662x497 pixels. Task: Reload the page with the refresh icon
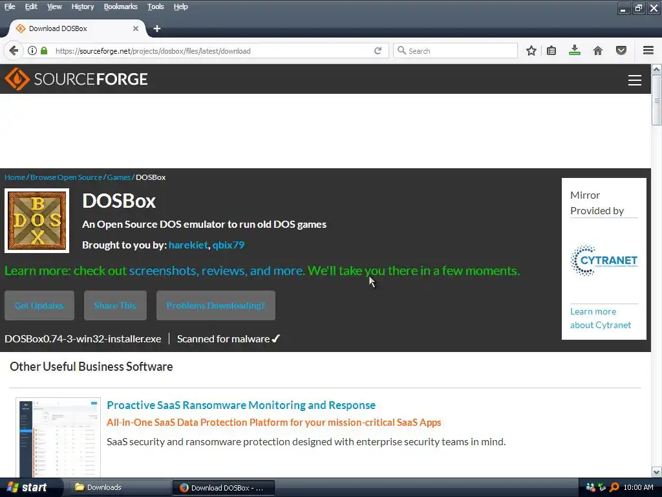[x=378, y=50]
